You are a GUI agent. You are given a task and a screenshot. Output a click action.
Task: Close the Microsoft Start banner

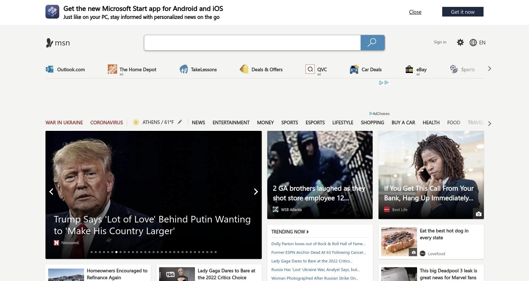[x=415, y=12]
